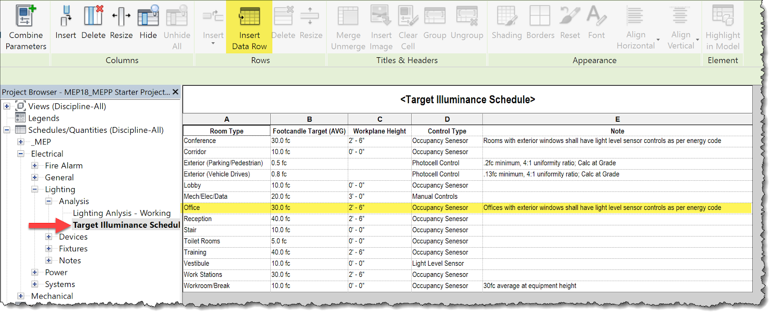The image size is (775, 316).
Task: Choose the column Resize tool
Action: pyautogui.click(x=121, y=22)
